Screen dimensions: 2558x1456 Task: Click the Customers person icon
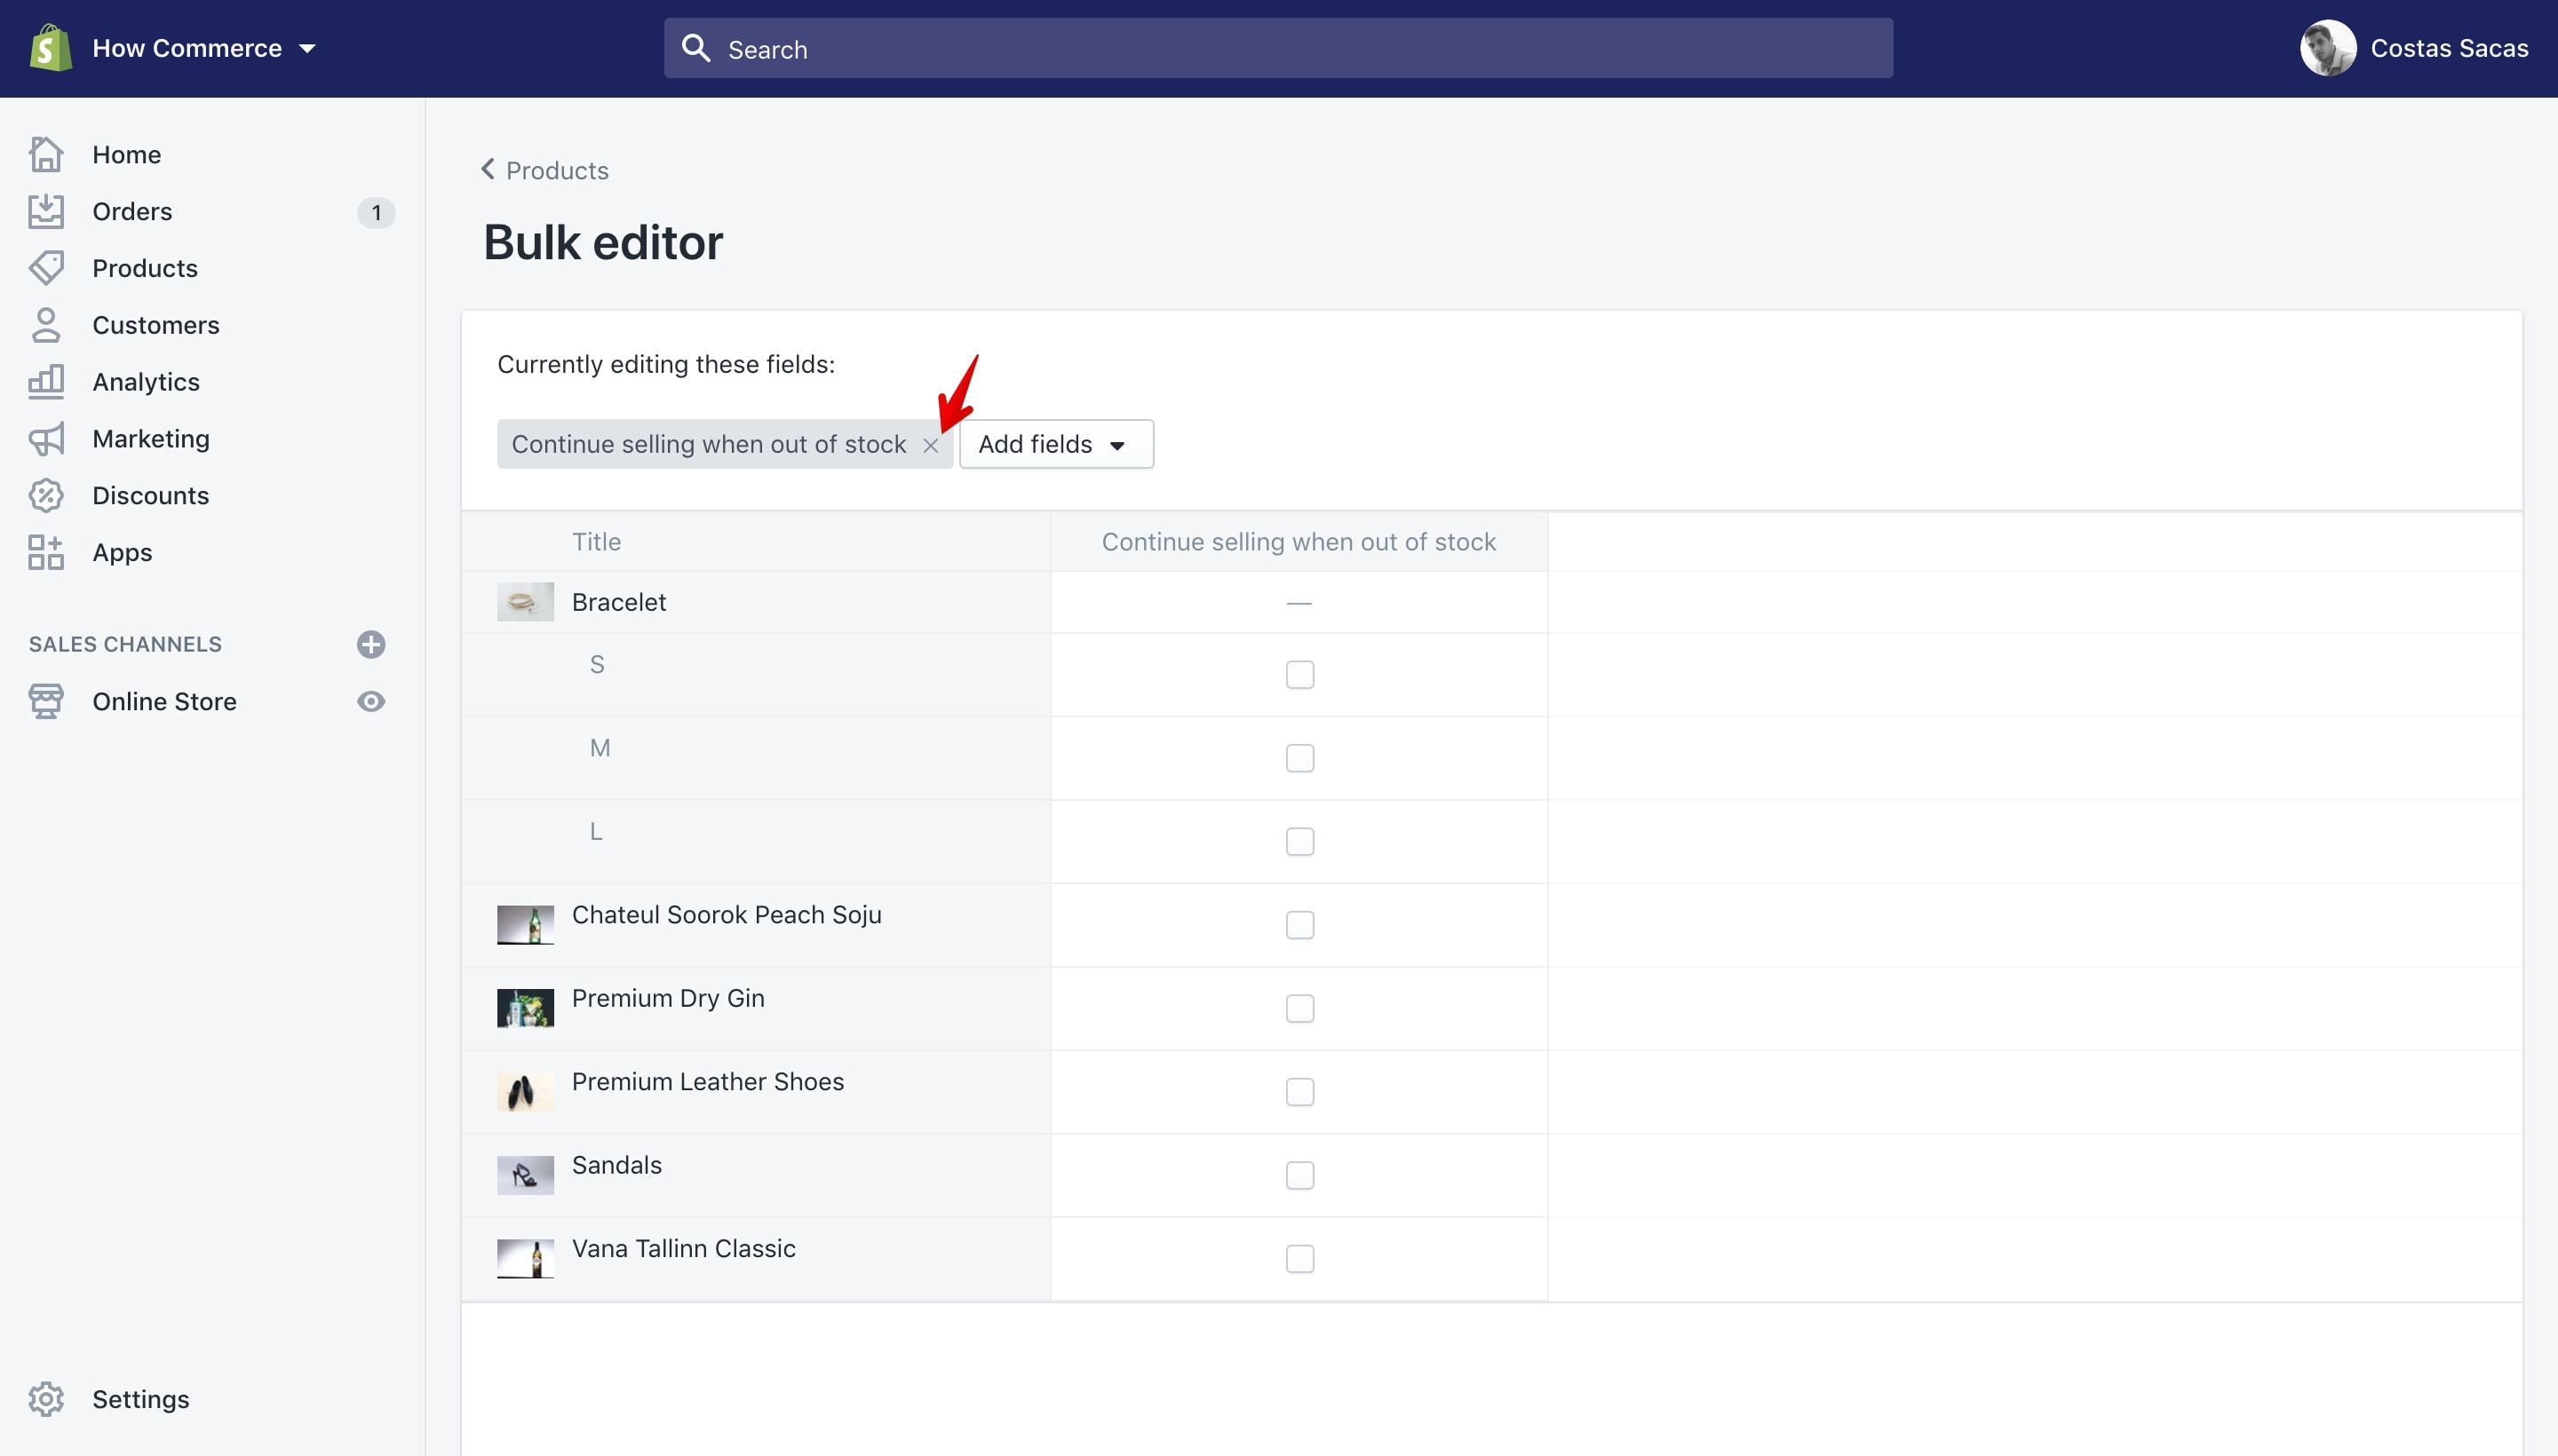pos(46,325)
